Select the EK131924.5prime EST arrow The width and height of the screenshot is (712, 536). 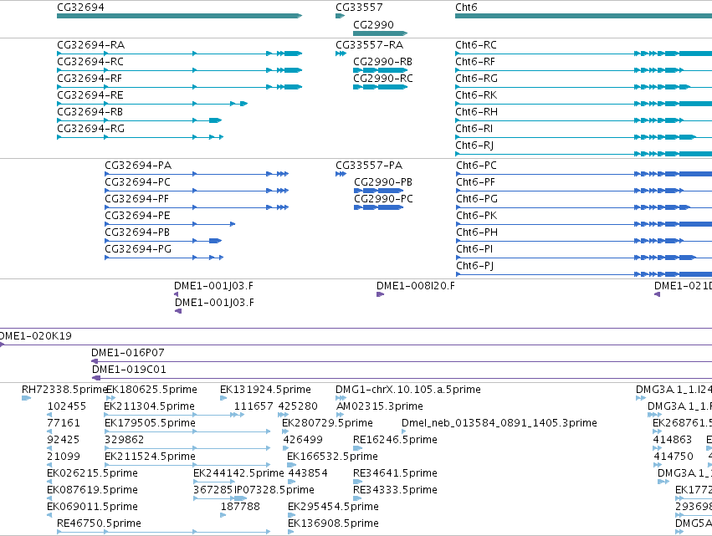click(x=223, y=399)
